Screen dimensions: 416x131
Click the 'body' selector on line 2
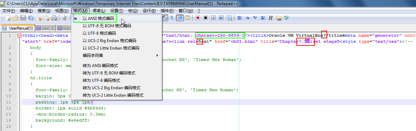point(35,47)
